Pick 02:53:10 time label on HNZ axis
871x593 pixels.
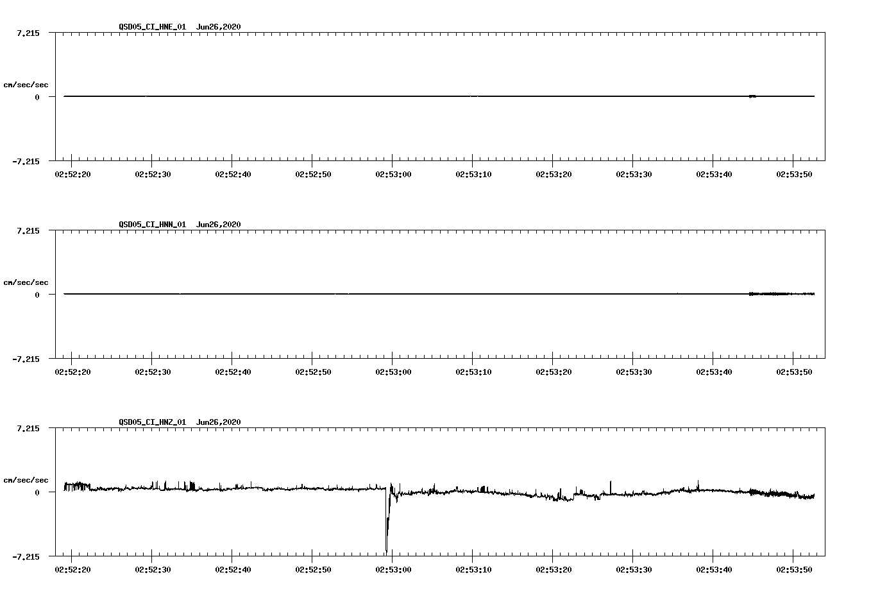click(x=473, y=570)
